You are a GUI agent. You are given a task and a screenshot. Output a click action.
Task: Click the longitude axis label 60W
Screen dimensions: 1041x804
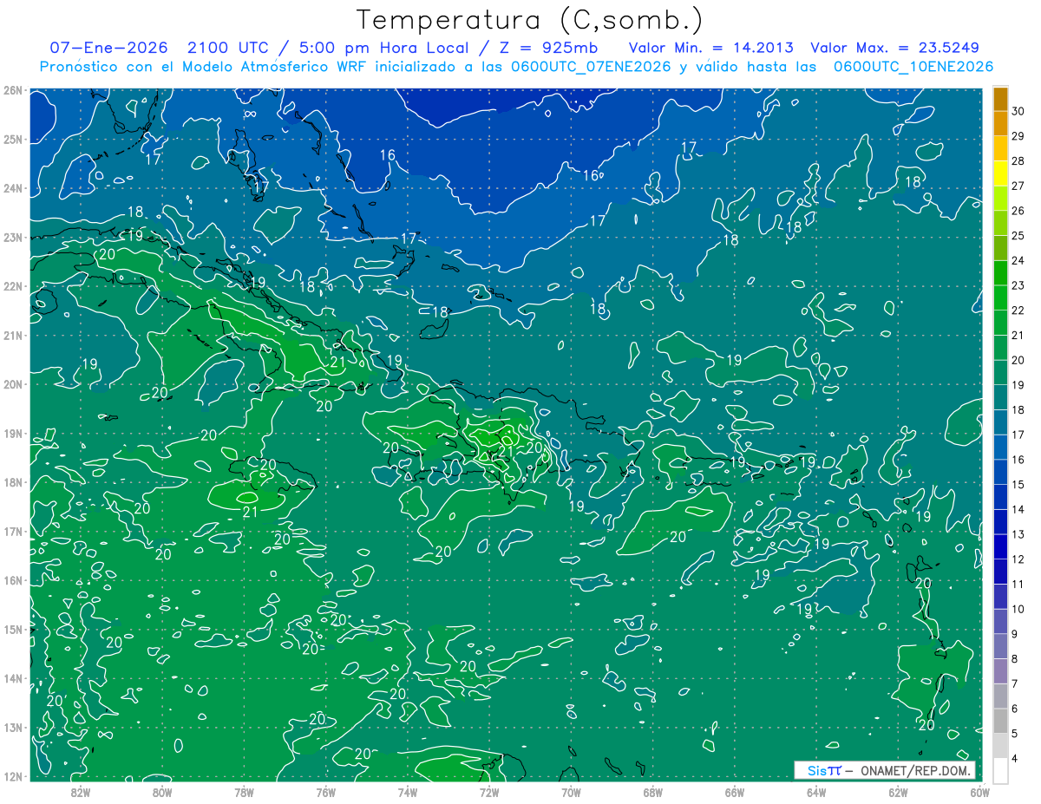(x=980, y=793)
